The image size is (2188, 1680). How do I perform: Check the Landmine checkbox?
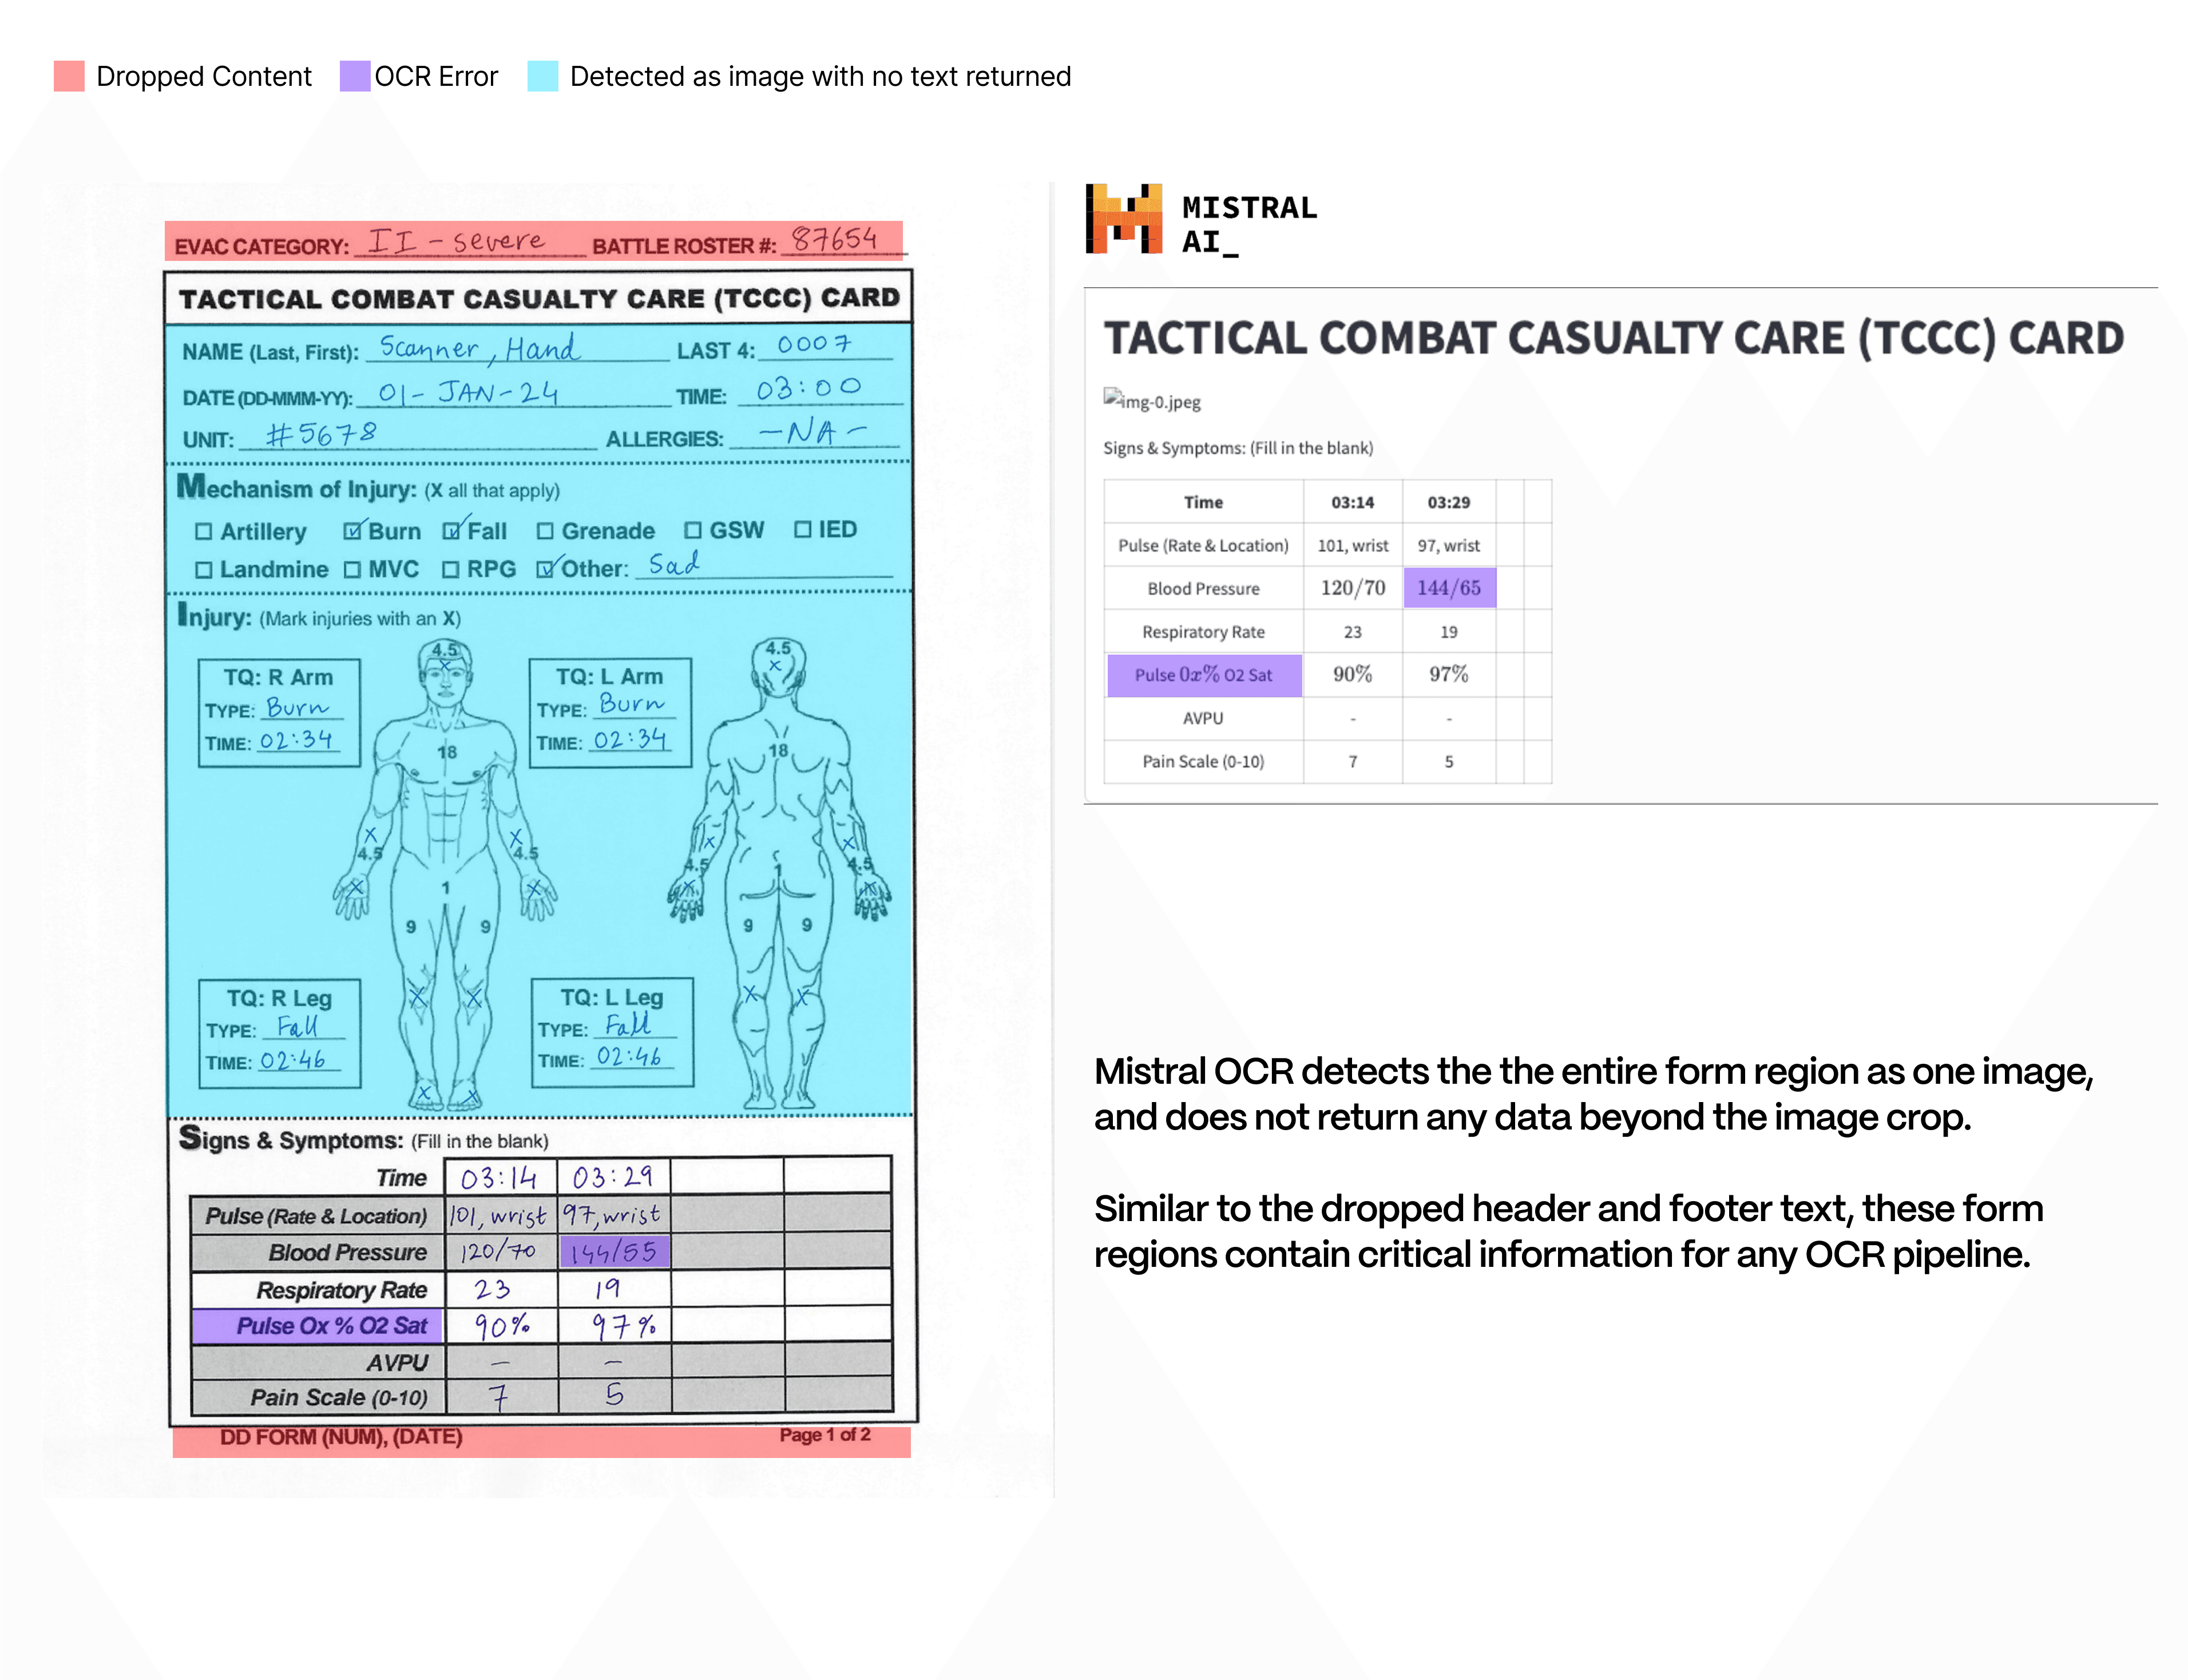pyautogui.click(x=203, y=570)
